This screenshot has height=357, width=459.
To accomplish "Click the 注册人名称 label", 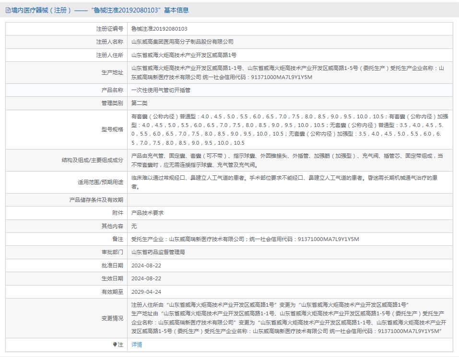I will pyautogui.click(x=110, y=42).
